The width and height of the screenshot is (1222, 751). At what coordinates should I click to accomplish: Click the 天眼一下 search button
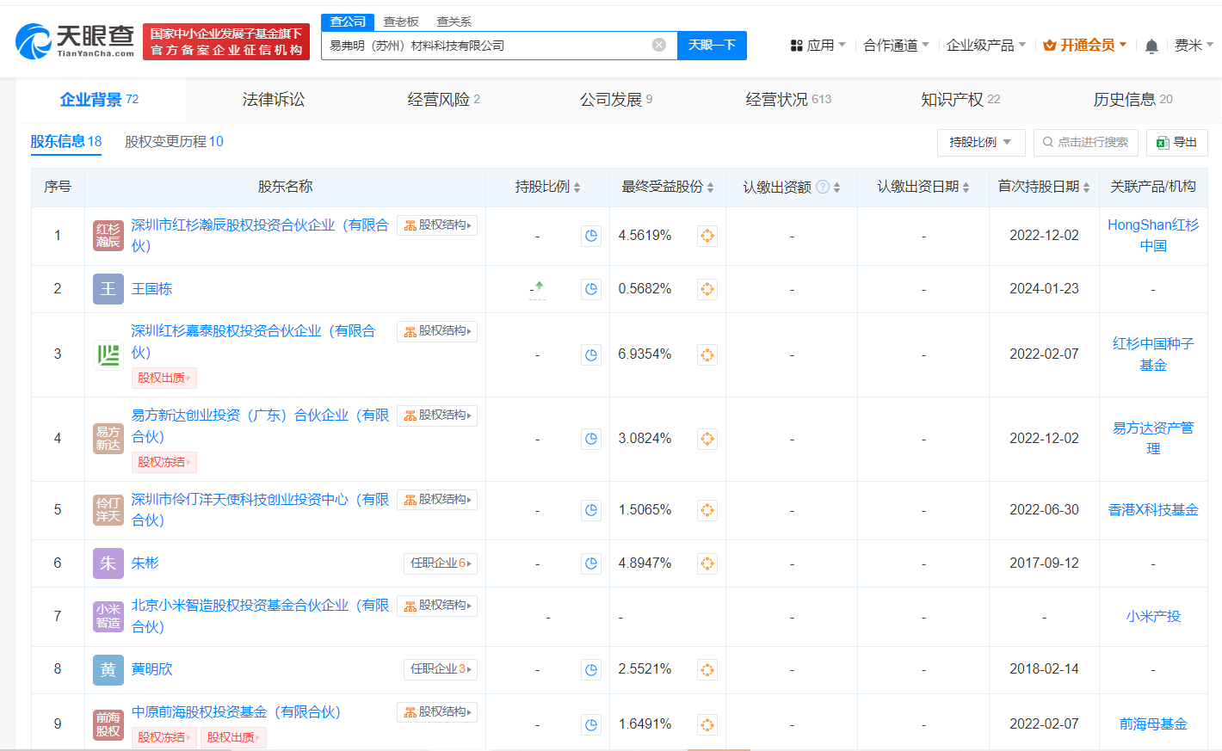click(x=712, y=46)
